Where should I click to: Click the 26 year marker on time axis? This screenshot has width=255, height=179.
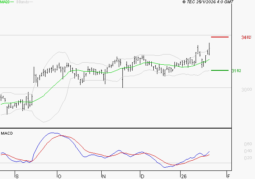[184, 177]
